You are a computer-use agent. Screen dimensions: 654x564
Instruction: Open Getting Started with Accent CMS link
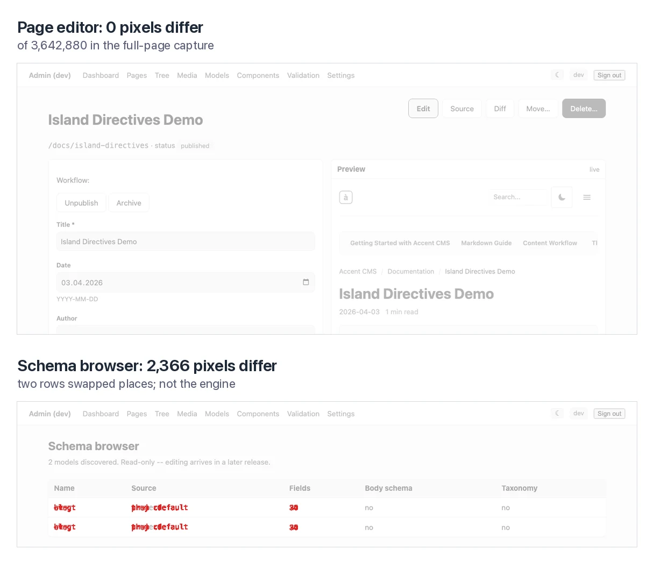coord(400,243)
